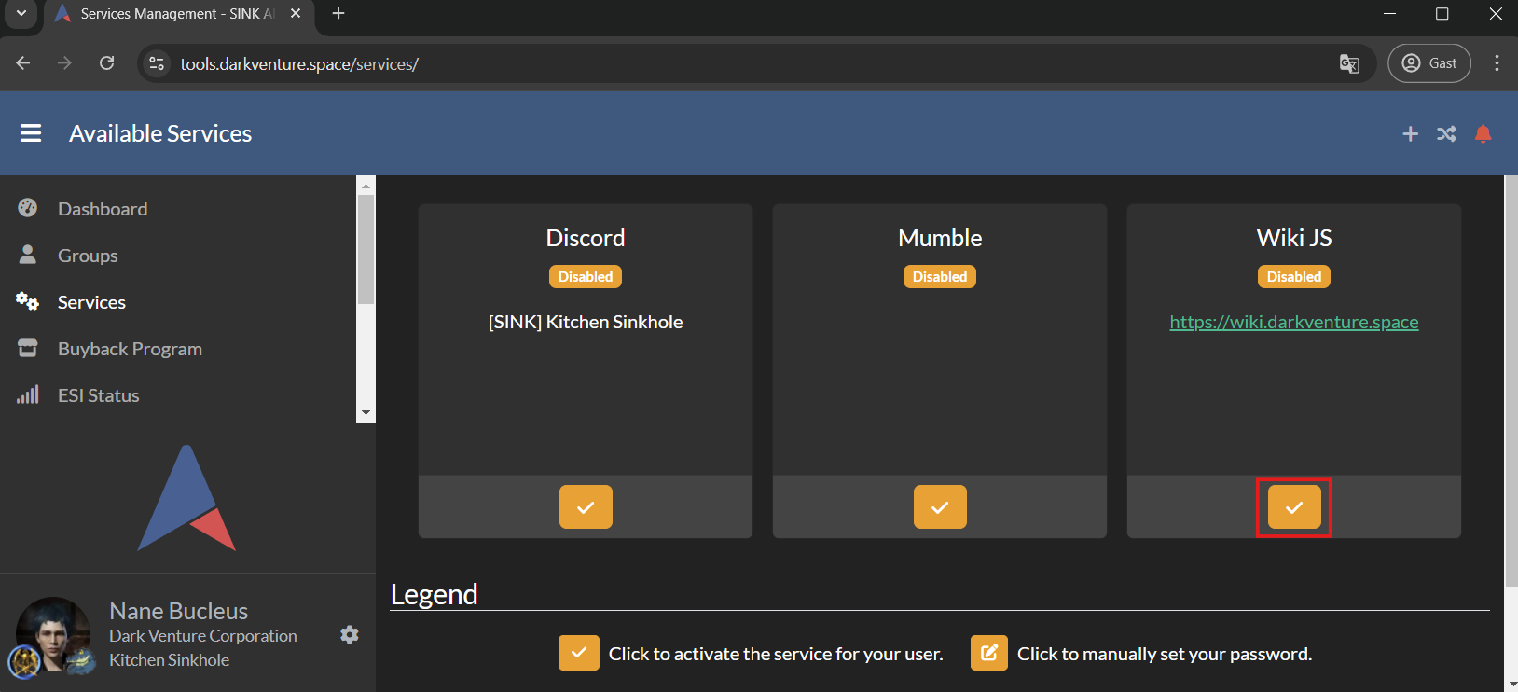The image size is (1518, 692).
Task: Open the red notifications bell
Action: point(1483,134)
